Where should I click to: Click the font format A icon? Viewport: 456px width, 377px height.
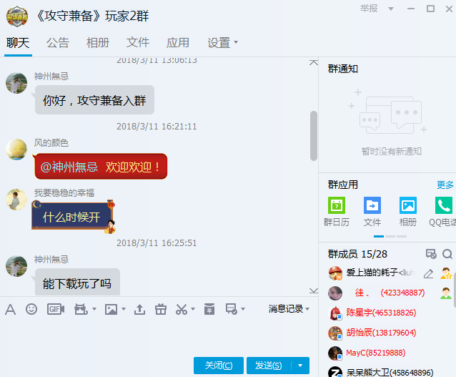coord(10,309)
